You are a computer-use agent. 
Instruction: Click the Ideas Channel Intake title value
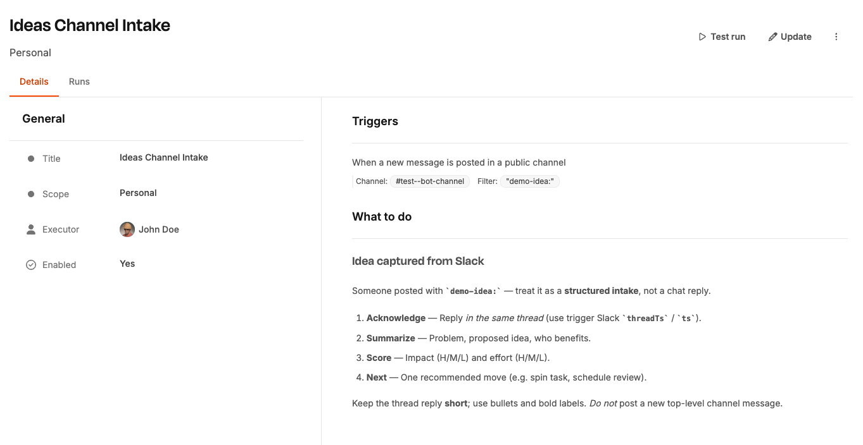(163, 157)
